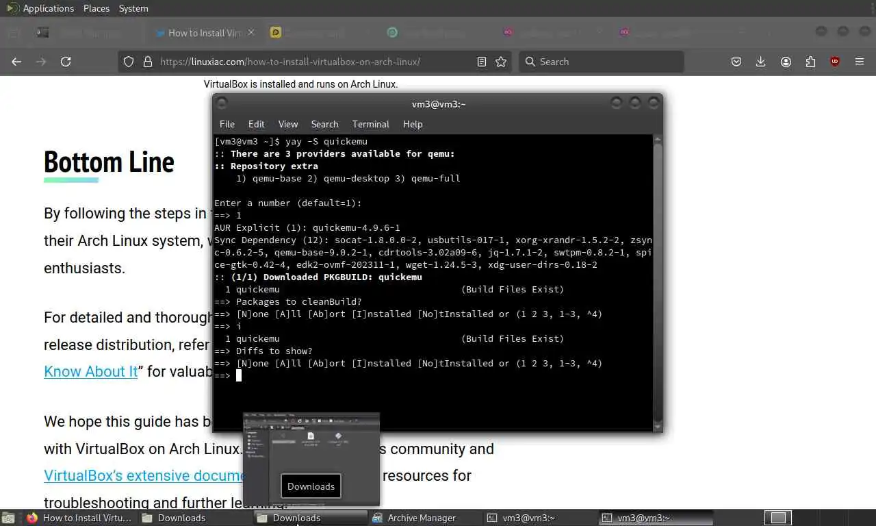Image resolution: width=876 pixels, height=526 pixels.
Task: Open the Firefox account icon
Action: pos(786,62)
